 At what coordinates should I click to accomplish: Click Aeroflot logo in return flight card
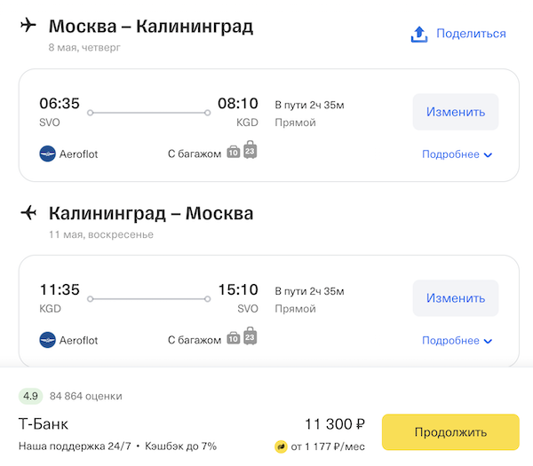[x=48, y=340]
